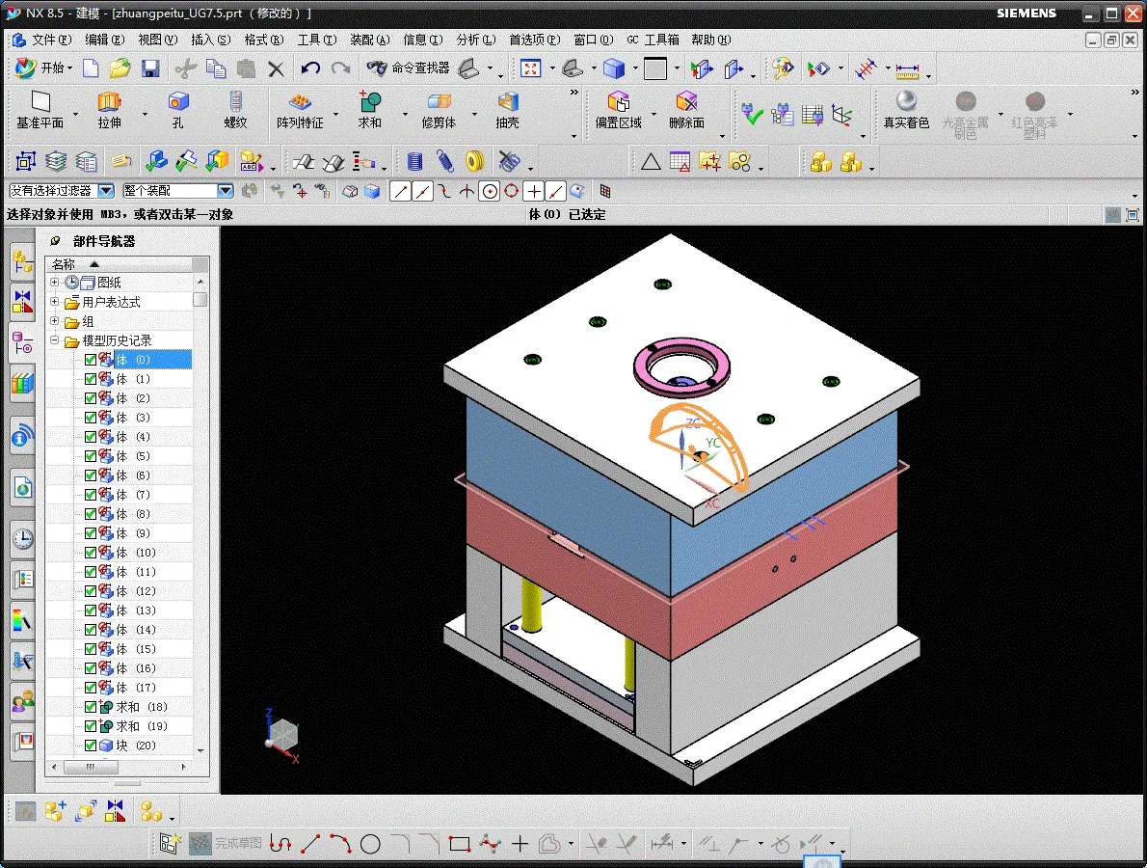
Task: Select the Offset Region (偏置区域) tool
Action: tap(618, 110)
